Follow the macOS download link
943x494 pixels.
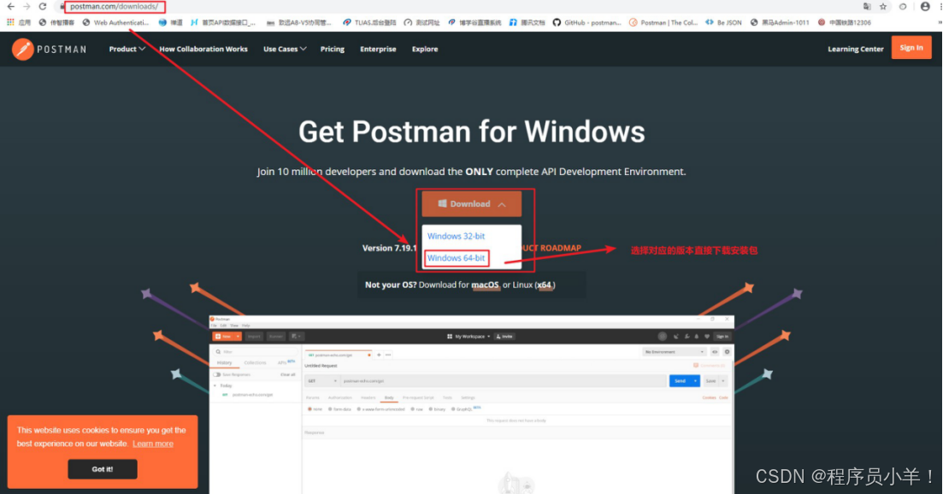coord(485,285)
